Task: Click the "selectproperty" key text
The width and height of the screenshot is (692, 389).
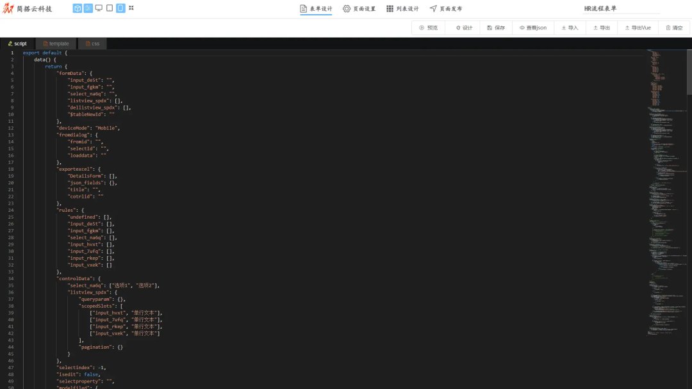Action: point(79,381)
